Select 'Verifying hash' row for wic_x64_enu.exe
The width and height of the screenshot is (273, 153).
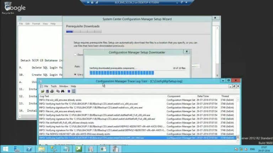click(x=137, y=104)
